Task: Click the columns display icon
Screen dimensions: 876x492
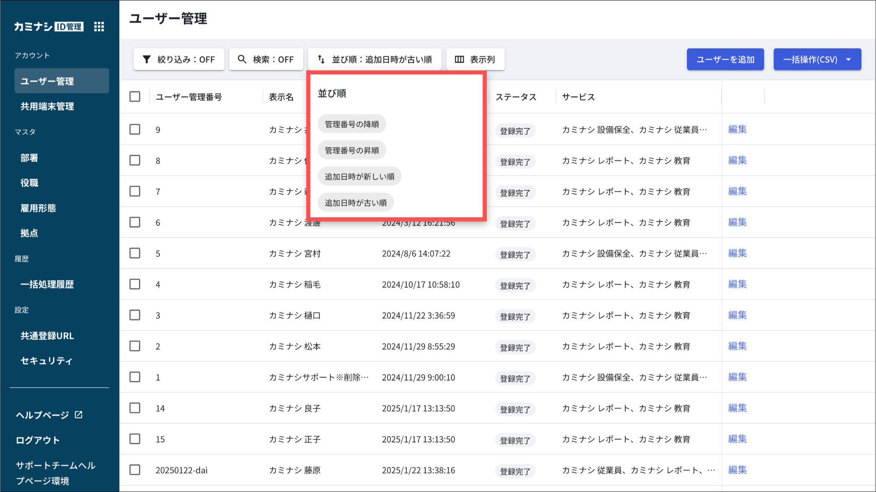Action: pos(459,59)
